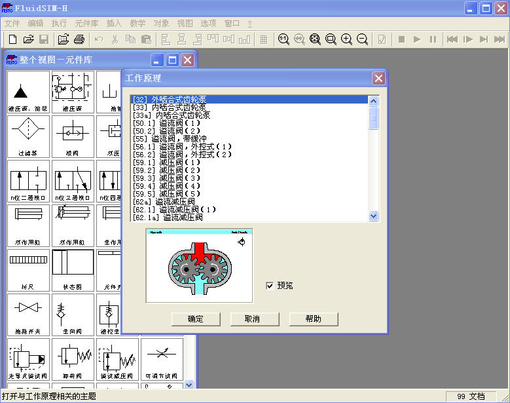Image resolution: width=510 pixels, height=403 pixels.
Task: Select list item [55] 溢流阀,带缓冲
Action: (250, 139)
